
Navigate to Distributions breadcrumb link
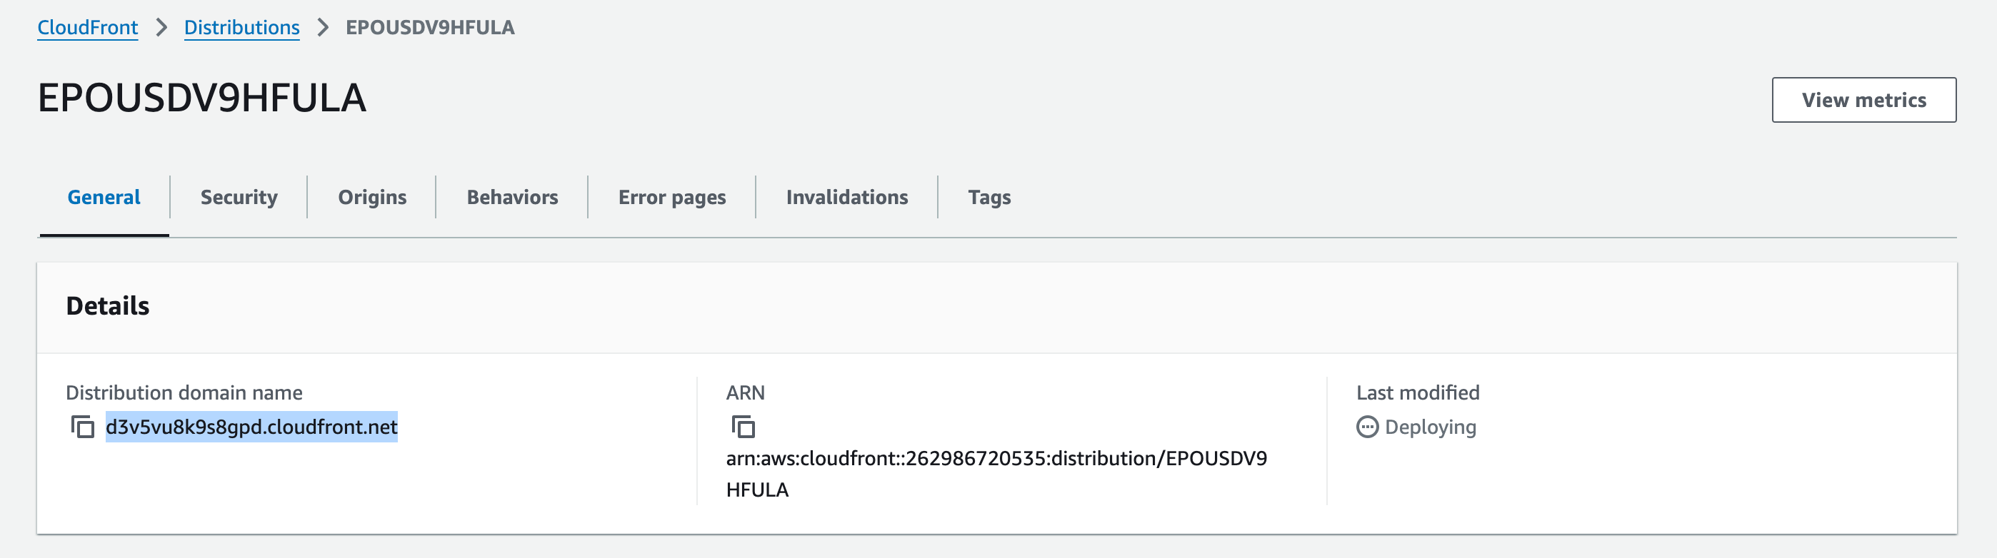click(x=242, y=28)
